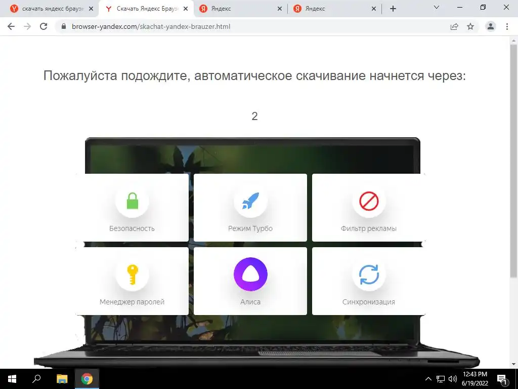Click the purple Алиса icon
Image resolution: width=518 pixels, height=389 pixels.
(250, 274)
